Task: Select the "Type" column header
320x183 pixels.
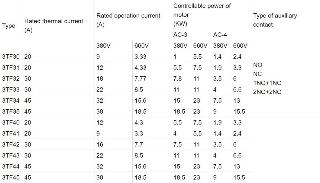Action: pos(9,26)
